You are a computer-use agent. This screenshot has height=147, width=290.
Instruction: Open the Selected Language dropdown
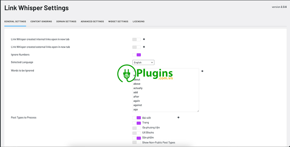[x=143, y=62]
